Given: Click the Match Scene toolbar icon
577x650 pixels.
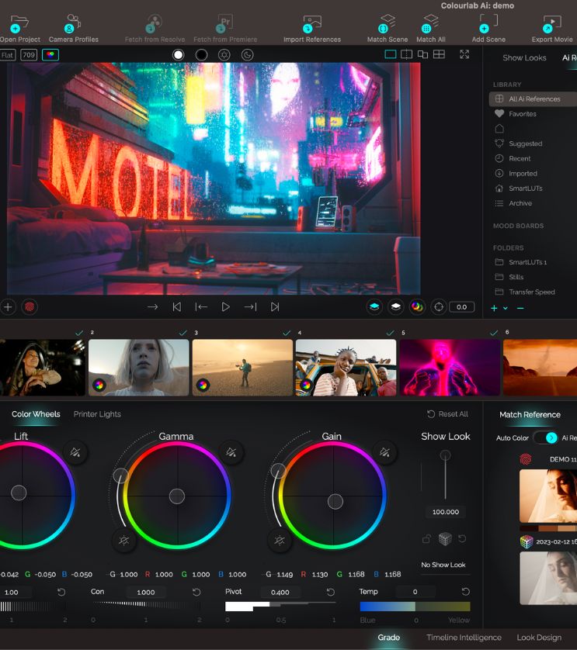Looking at the screenshot, I should 387,23.
